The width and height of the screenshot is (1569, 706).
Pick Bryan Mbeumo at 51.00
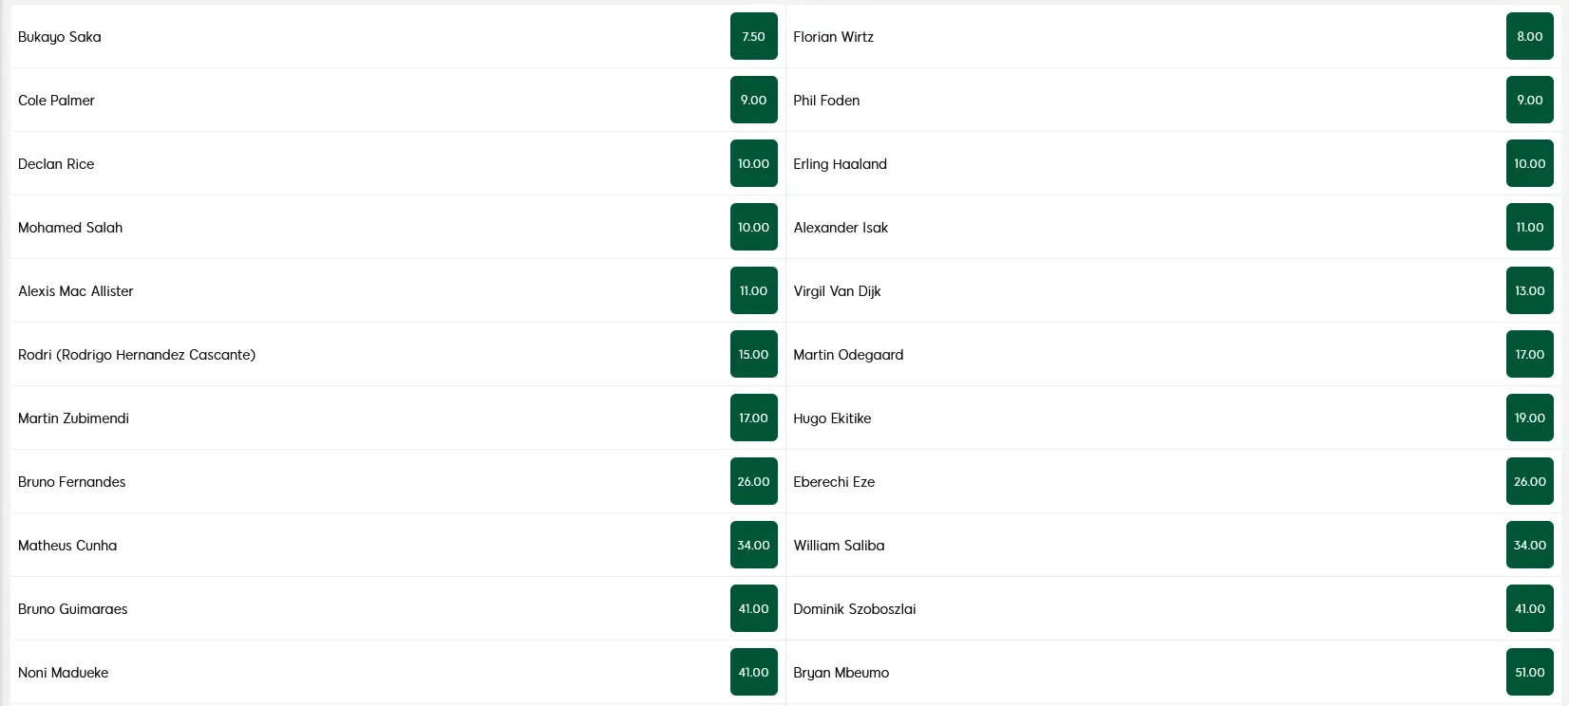tap(1529, 672)
